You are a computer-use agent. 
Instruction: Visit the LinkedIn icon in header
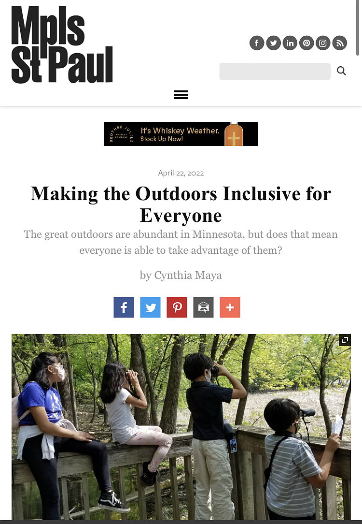(x=290, y=43)
